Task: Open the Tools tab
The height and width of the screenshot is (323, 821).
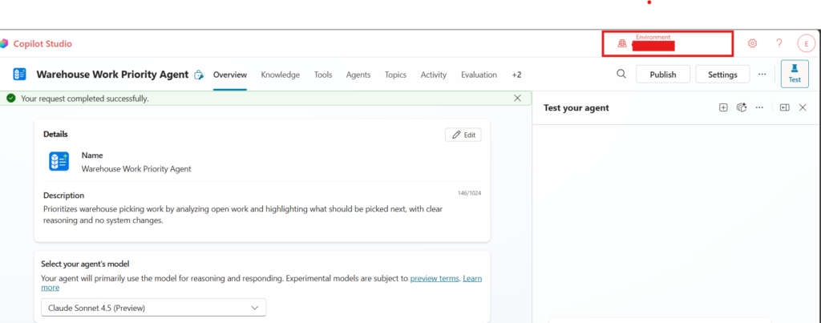Action: (323, 75)
